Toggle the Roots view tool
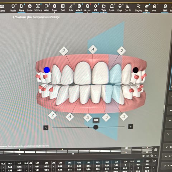The image size is (172, 172). (13, 8)
